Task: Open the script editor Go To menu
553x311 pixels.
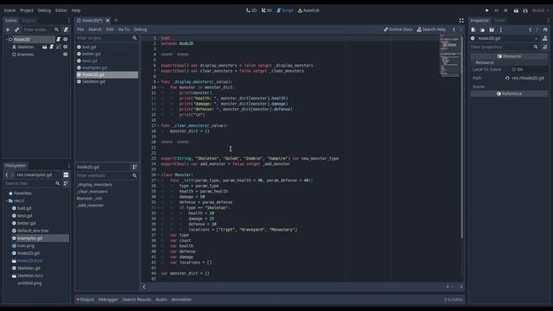Action: click(124, 29)
